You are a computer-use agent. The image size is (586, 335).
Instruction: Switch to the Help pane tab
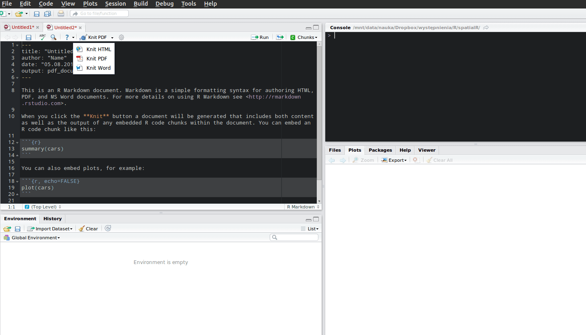[x=405, y=150]
